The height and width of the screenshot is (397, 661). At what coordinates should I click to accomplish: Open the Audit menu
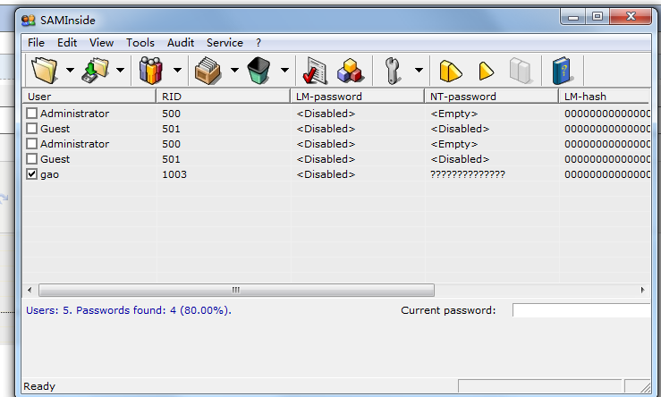pos(181,43)
